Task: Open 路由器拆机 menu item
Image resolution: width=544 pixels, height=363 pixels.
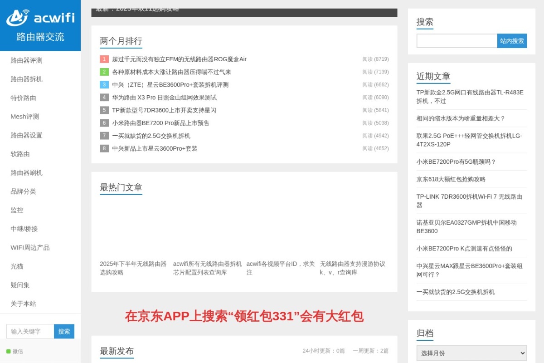Action: [26, 79]
